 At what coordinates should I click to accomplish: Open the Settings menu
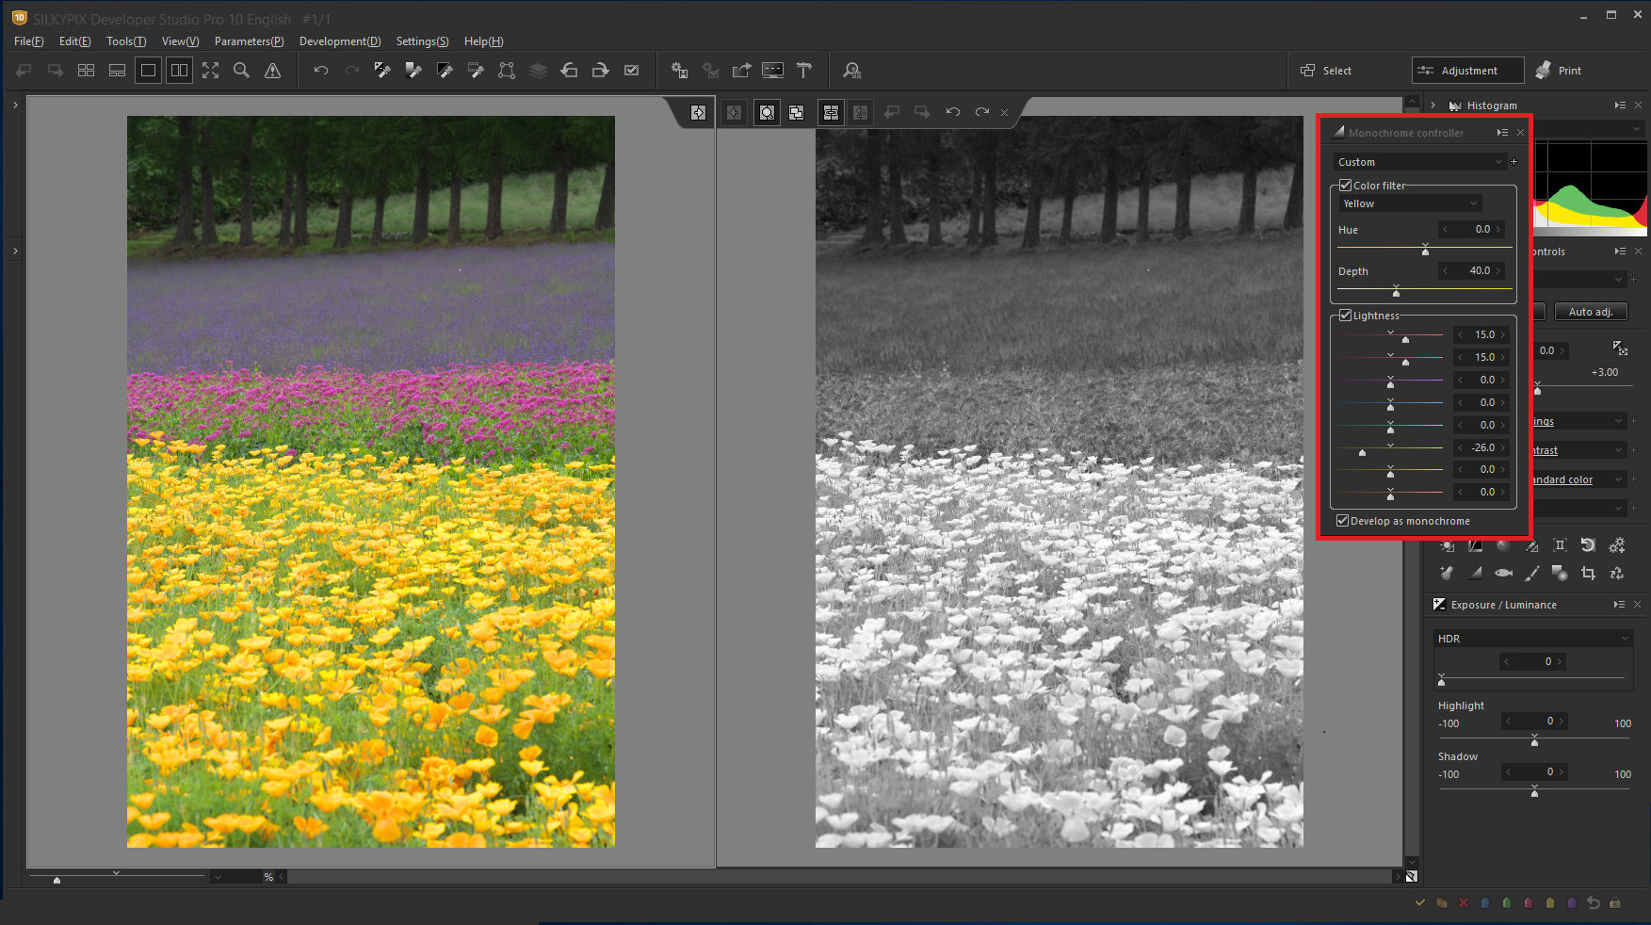pos(422,41)
